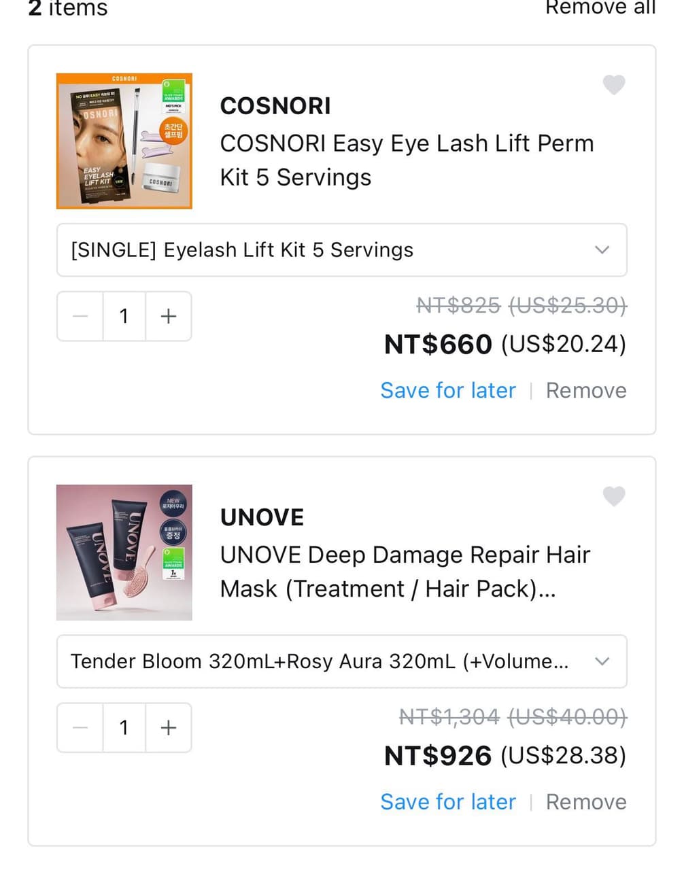Expand chevron on SINGLE Eyelash Lift Kit selector

tap(602, 250)
